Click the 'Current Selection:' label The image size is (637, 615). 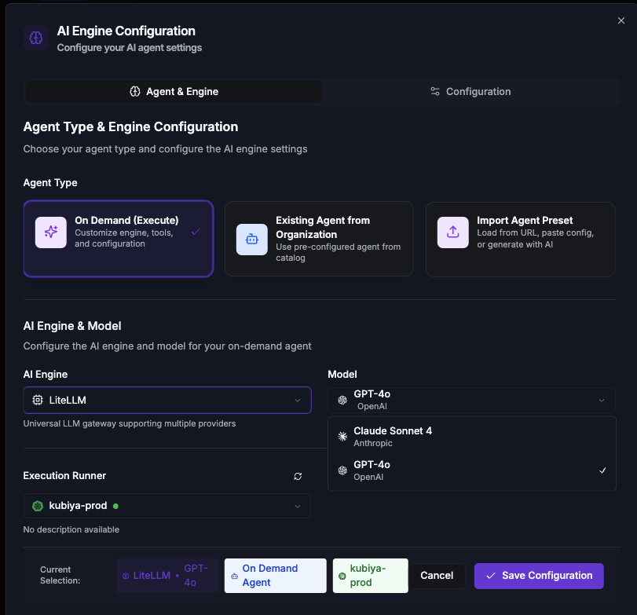[60, 575]
